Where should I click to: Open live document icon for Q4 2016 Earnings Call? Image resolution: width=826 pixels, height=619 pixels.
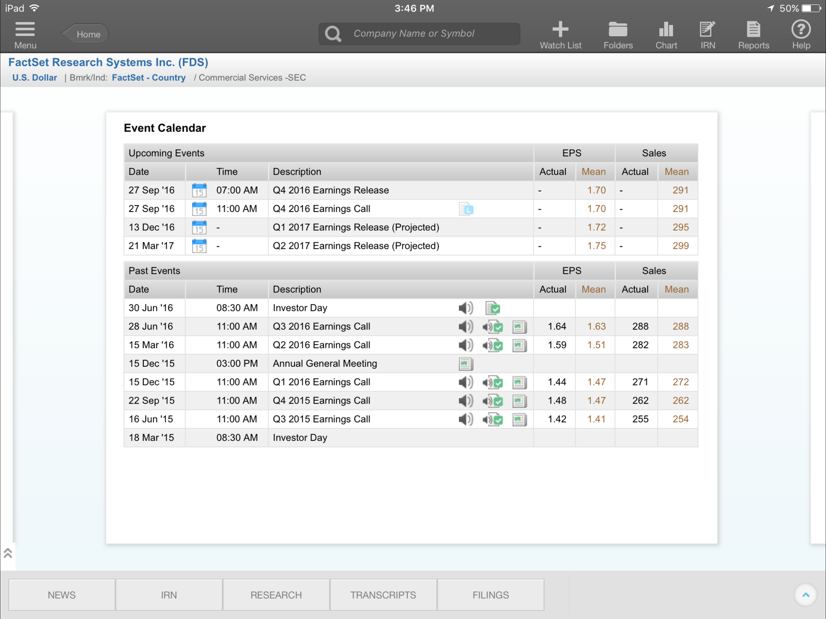(466, 209)
